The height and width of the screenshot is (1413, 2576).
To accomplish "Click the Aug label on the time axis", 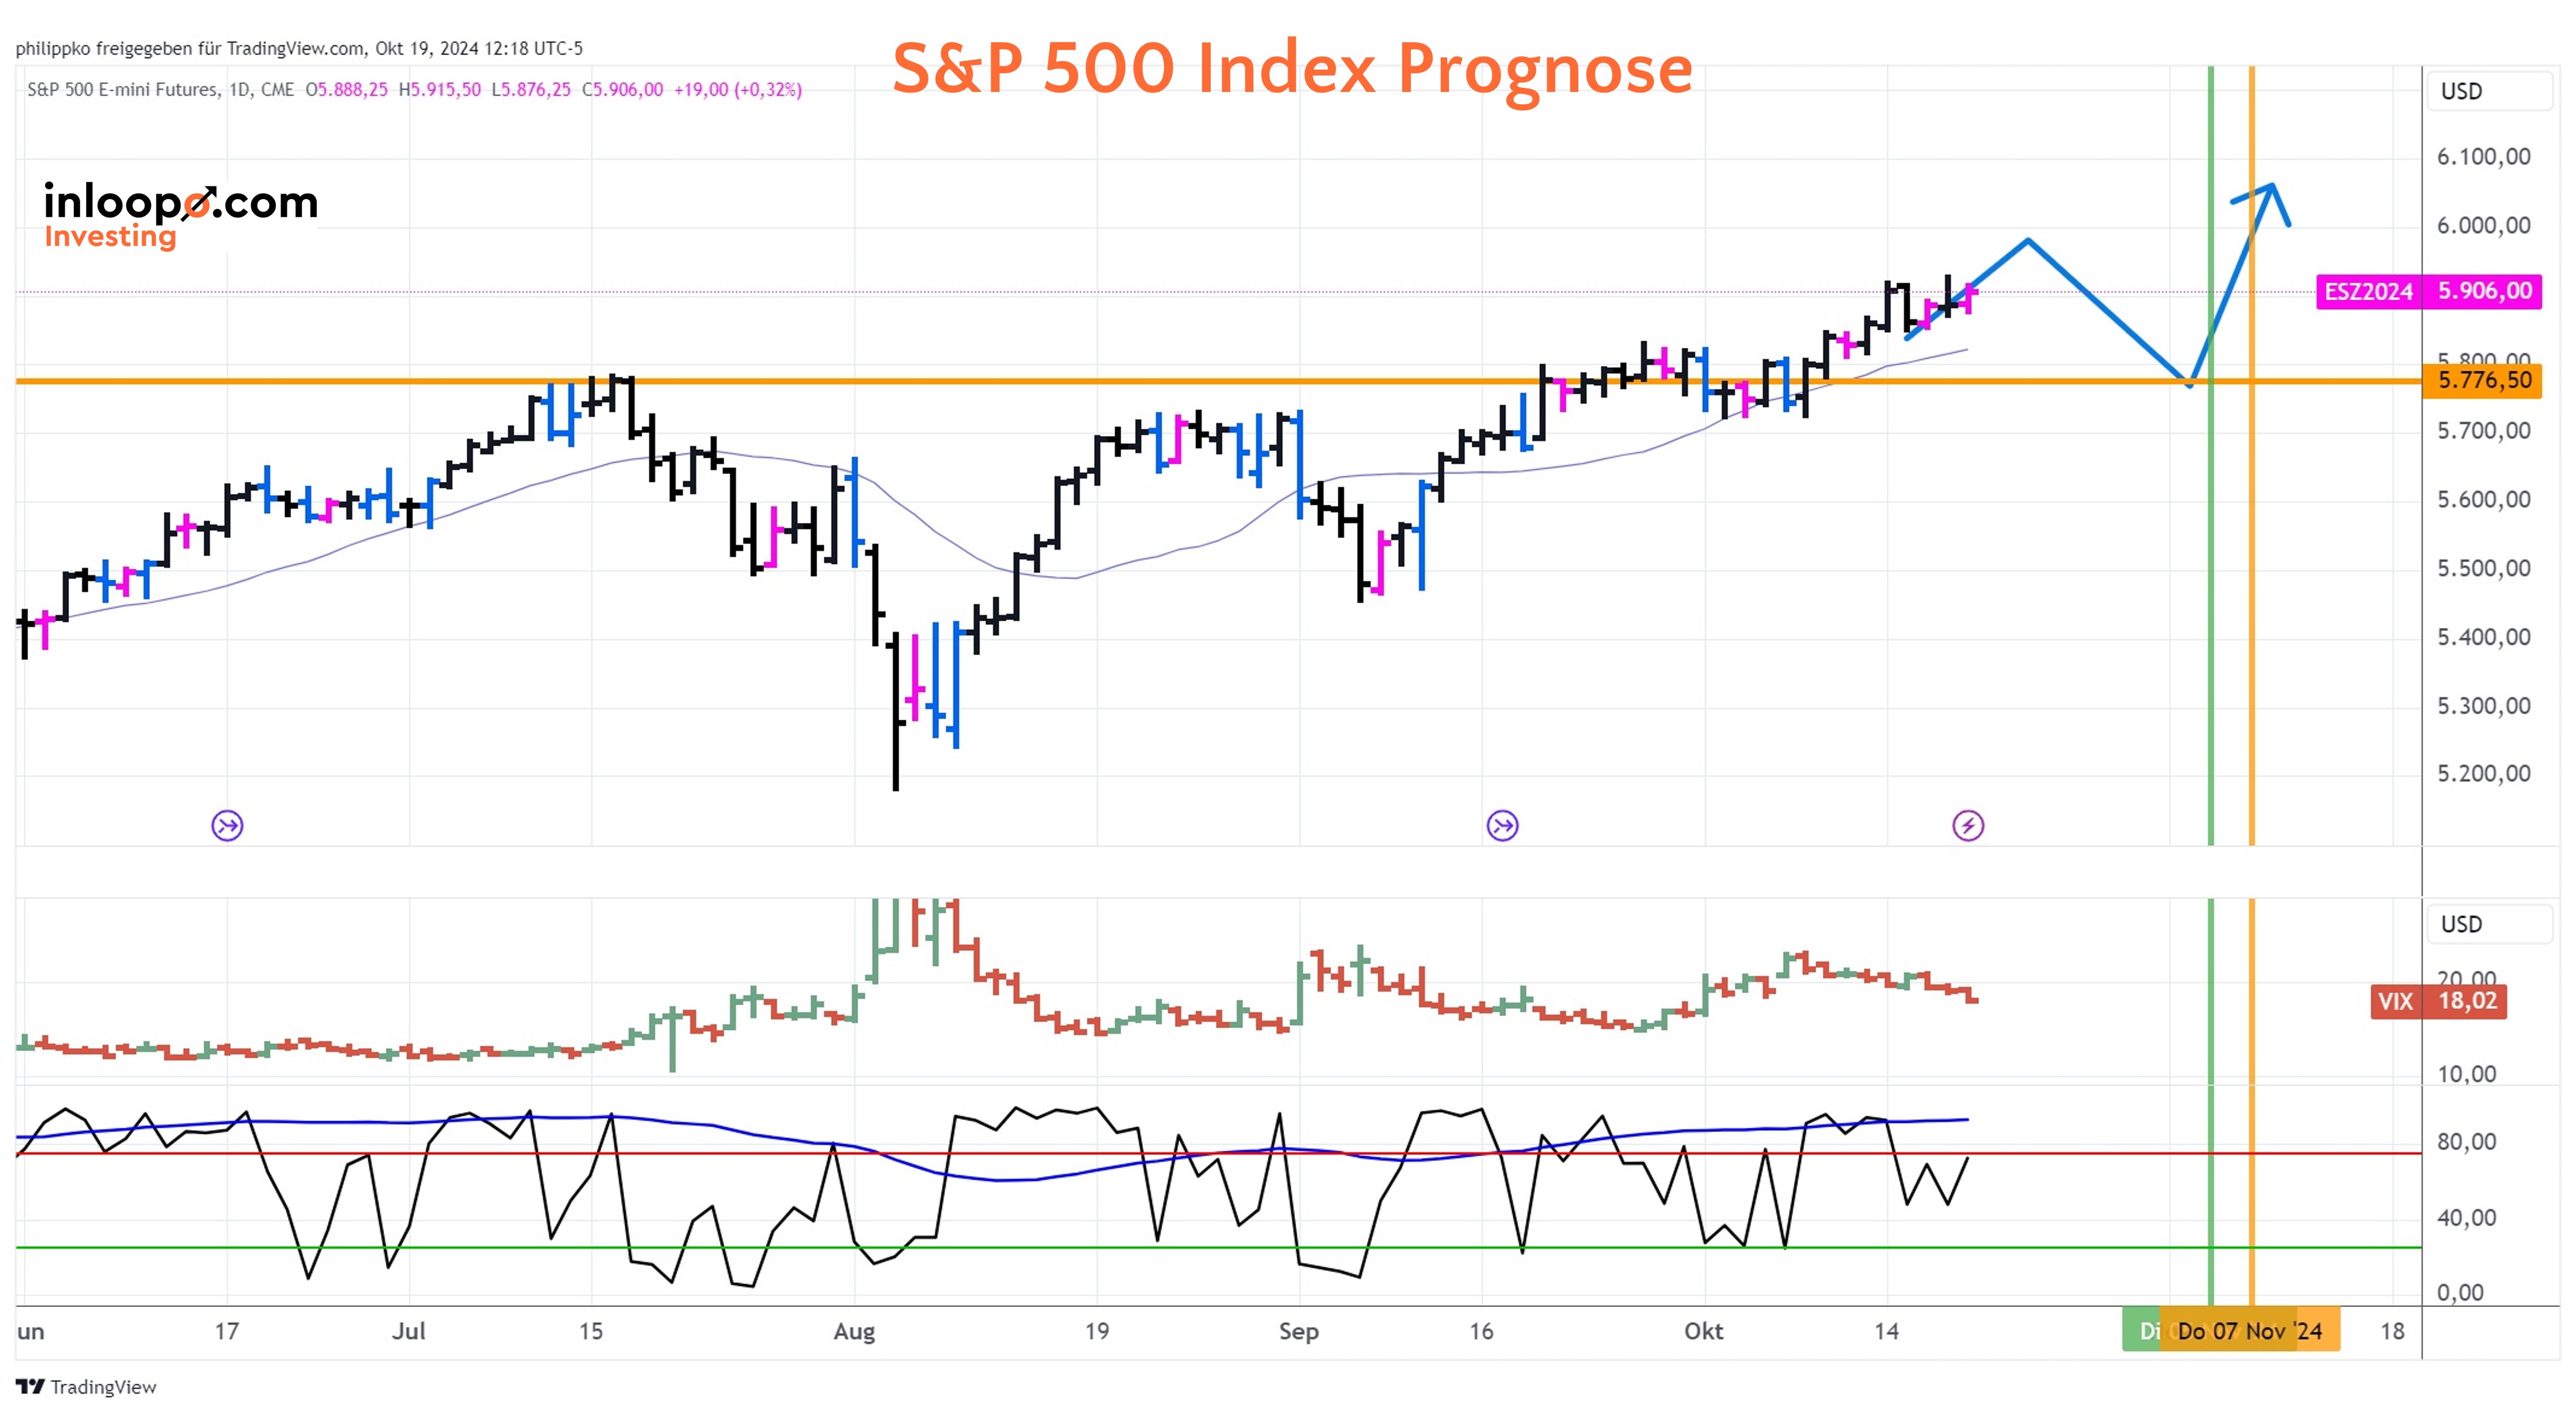I will [x=854, y=1332].
